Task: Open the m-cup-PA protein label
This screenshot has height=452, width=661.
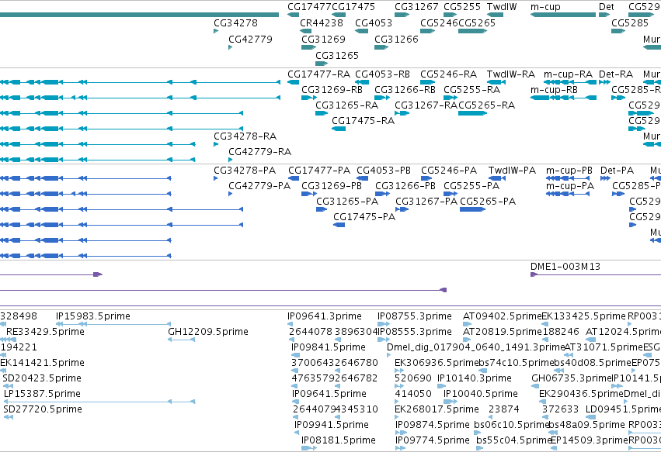Action: click(570, 186)
